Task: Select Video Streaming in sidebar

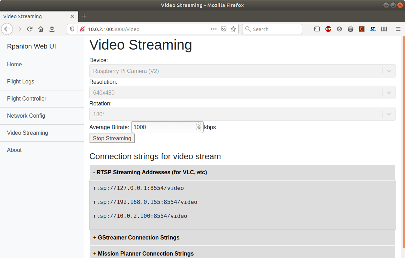Action: (42, 133)
